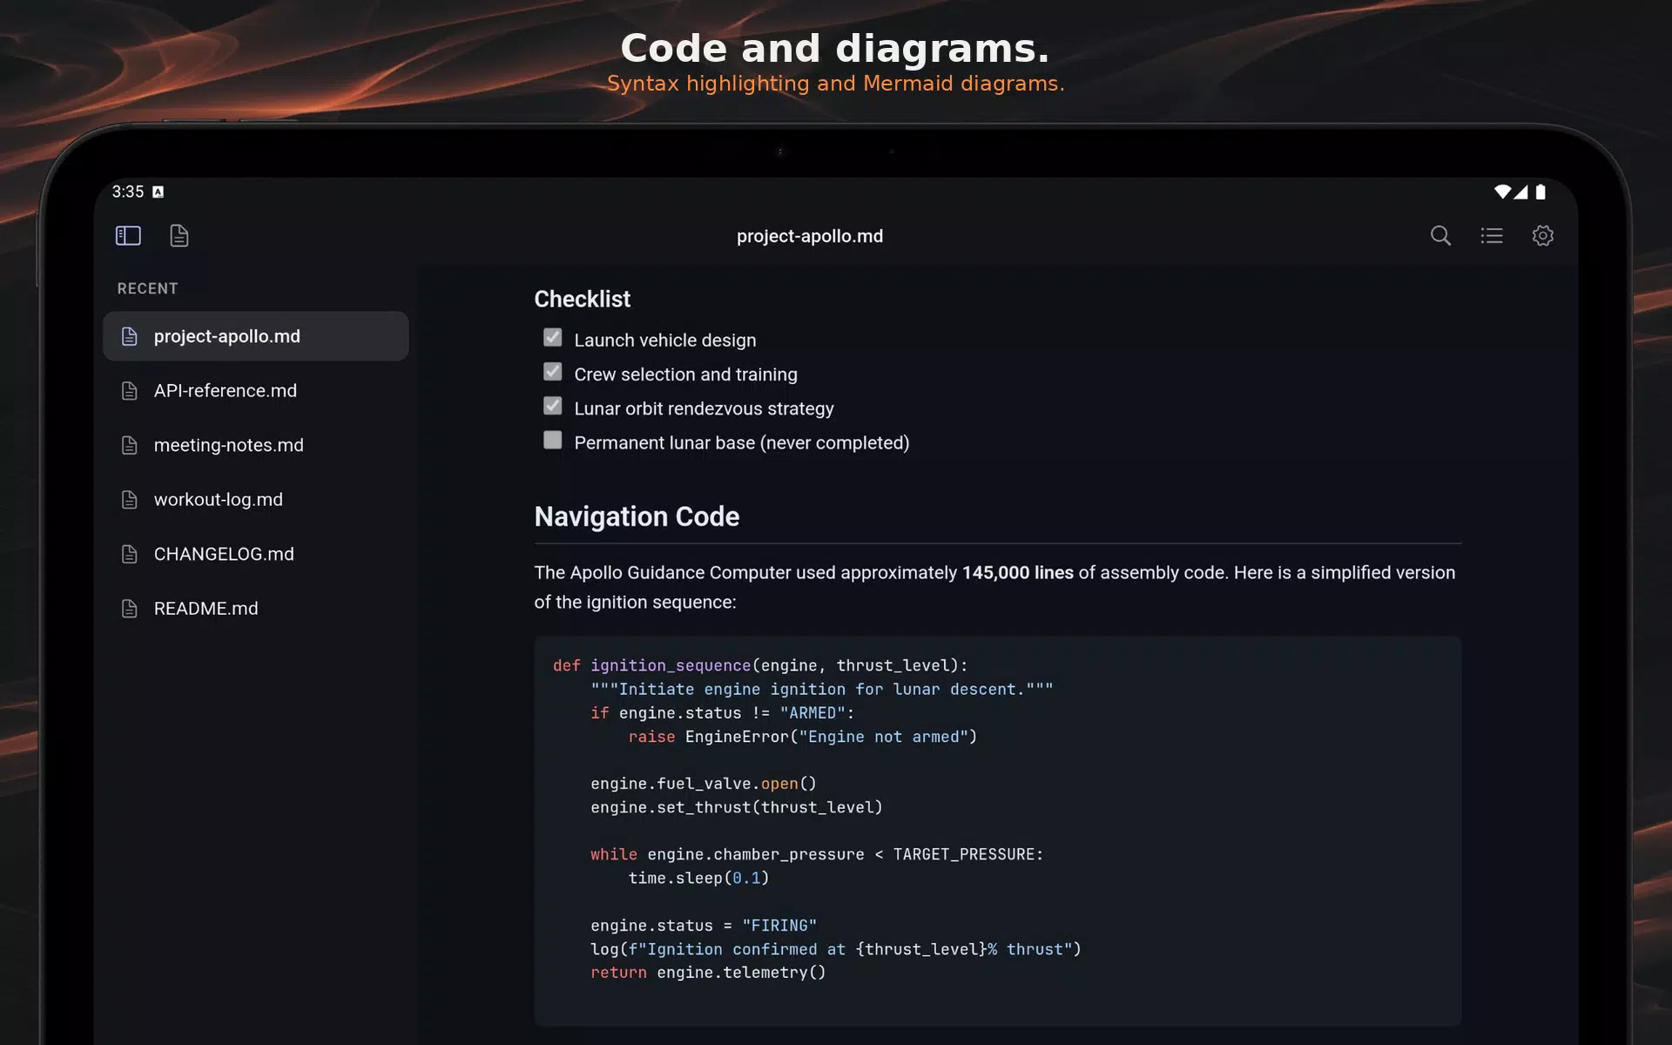Click file icon next to API-reference.md
This screenshot has width=1672, height=1045.
[130, 391]
